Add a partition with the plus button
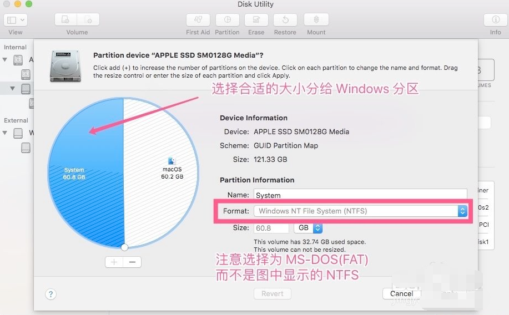509x315 pixels. (114, 262)
